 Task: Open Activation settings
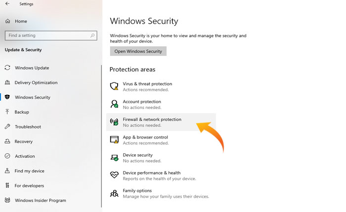click(x=25, y=156)
